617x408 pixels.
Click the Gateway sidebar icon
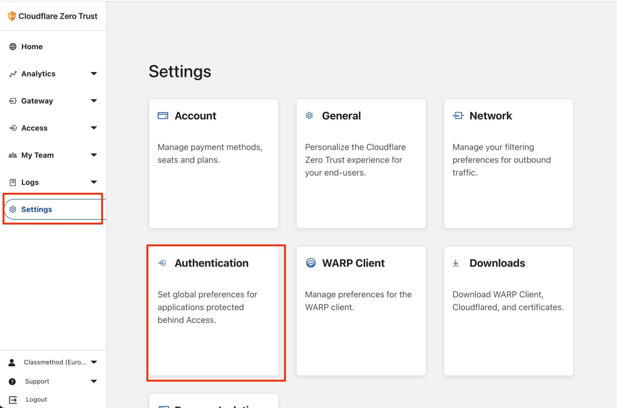click(x=12, y=101)
